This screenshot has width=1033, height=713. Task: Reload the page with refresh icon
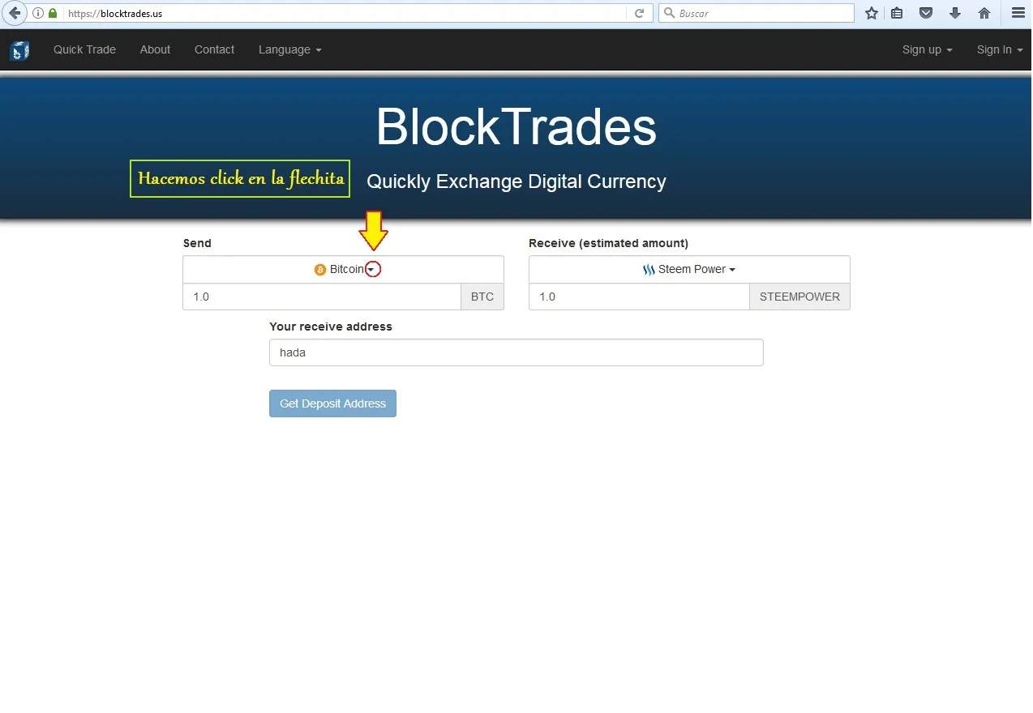[x=639, y=14]
